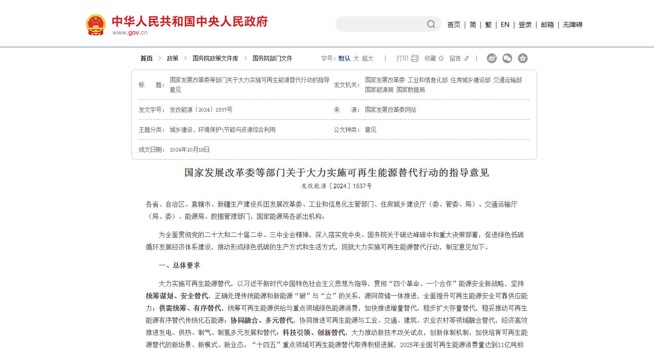This screenshot has width=654, height=352.
Task: Go to 国务院政策文件库 breadcrumb
Action: point(215,59)
